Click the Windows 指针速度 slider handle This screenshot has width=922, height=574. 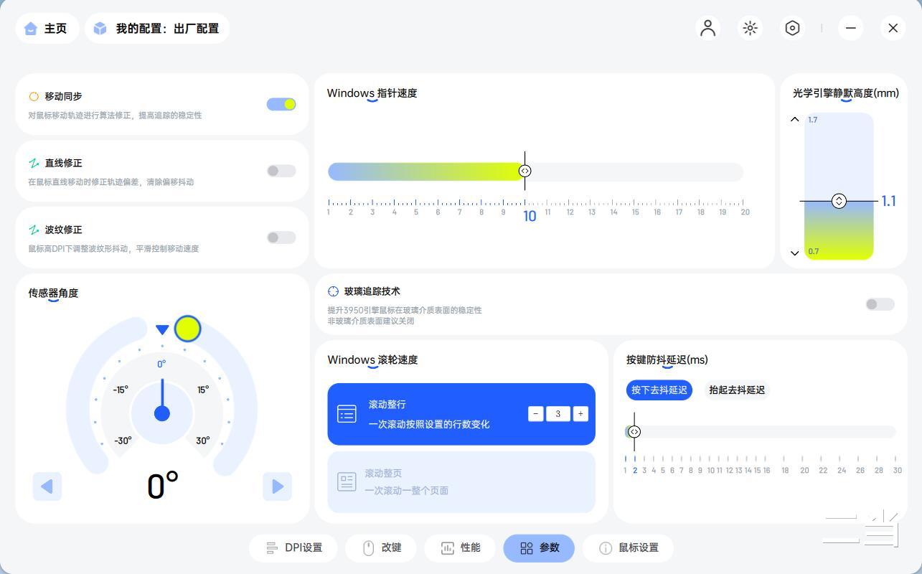[x=524, y=171]
